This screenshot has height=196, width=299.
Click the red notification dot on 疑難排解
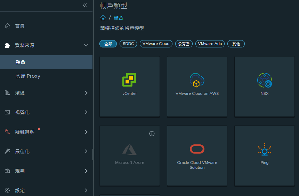[39, 129]
